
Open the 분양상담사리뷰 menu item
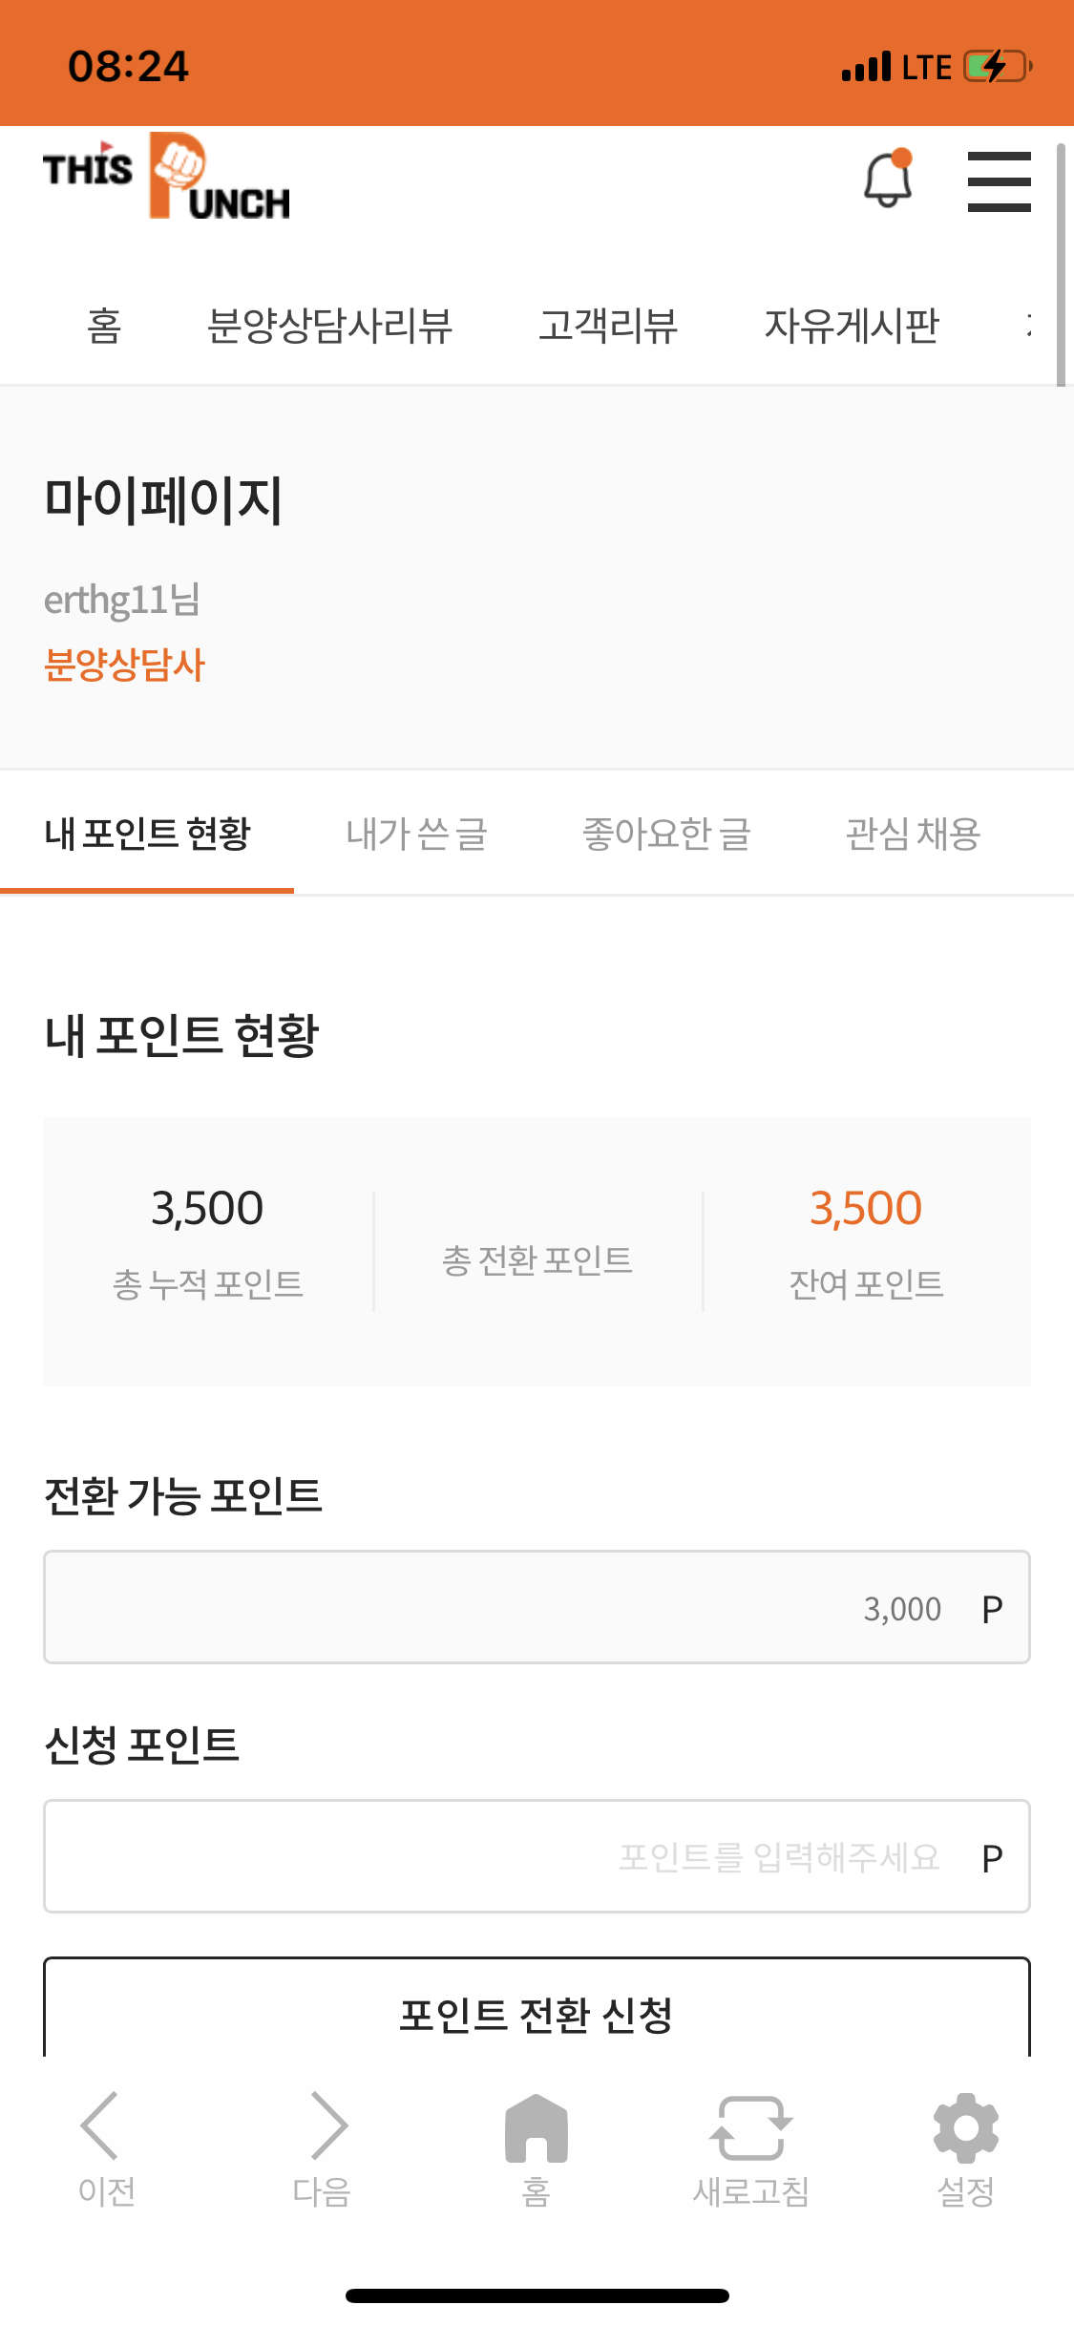click(329, 327)
